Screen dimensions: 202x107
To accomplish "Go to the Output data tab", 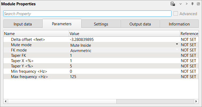I will [140, 24].
